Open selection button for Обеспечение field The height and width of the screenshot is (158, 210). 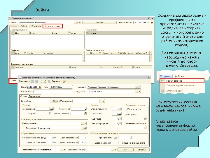(101, 101)
